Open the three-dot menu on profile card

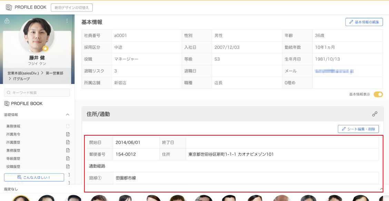coord(67,21)
